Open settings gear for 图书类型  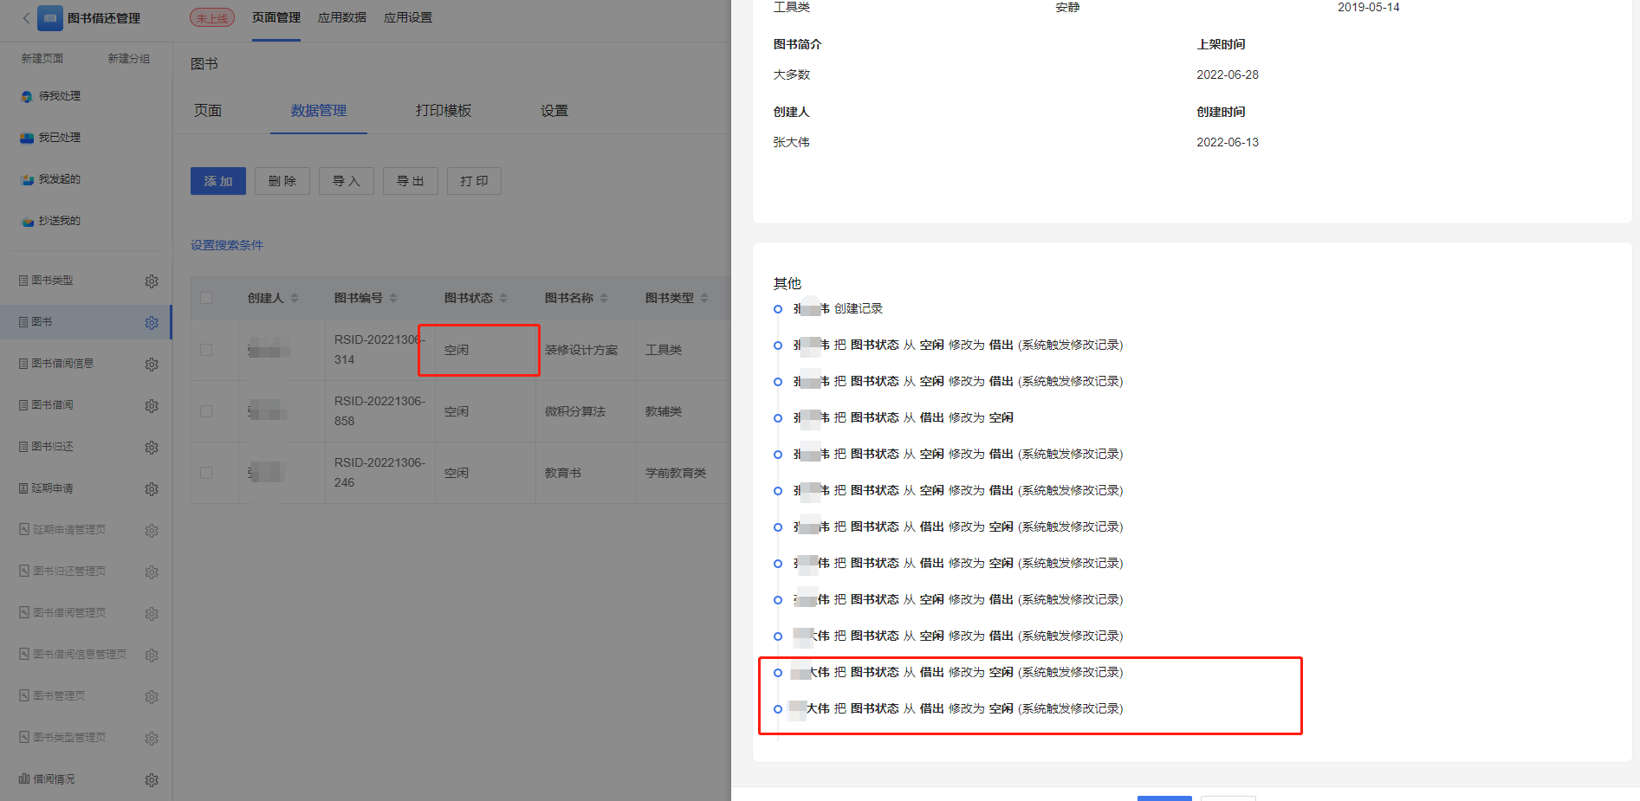(152, 281)
